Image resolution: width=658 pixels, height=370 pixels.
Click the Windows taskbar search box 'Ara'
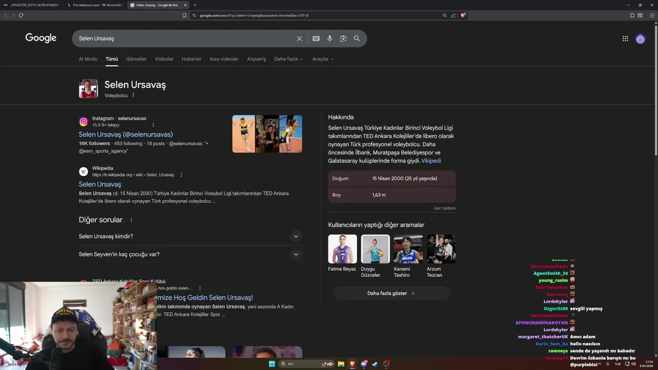pyautogui.click(x=306, y=364)
